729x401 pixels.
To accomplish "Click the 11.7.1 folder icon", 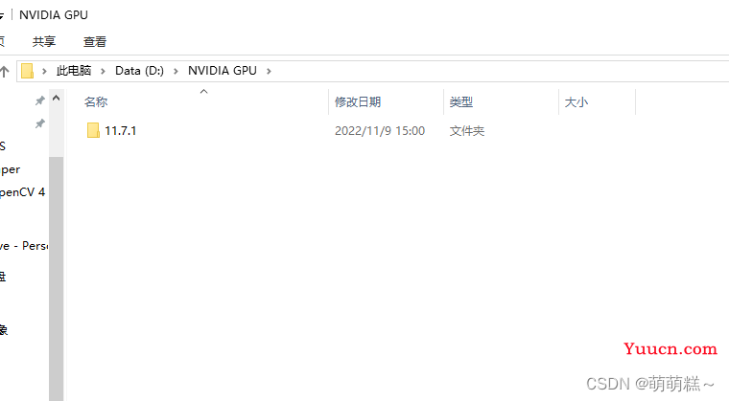I will click(93, 130).
